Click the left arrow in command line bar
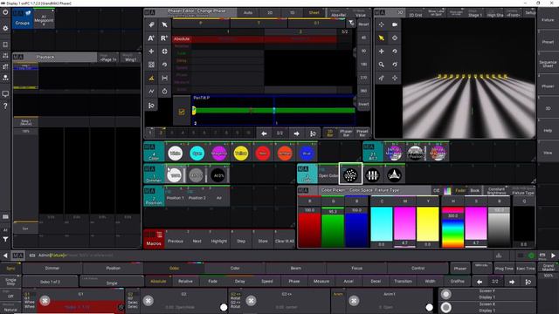The height and width of the screenshot is (314, 559). [5, 256]
